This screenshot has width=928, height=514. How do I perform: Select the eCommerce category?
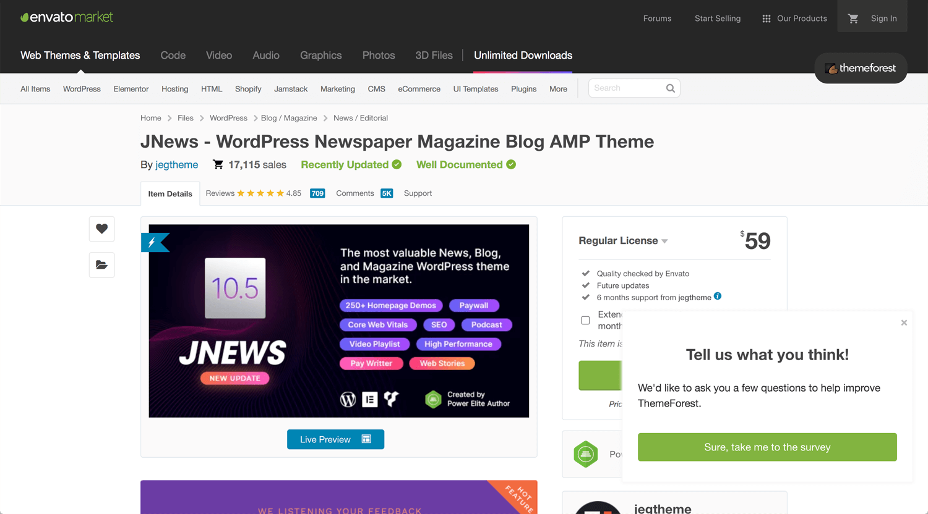[419, 89]
